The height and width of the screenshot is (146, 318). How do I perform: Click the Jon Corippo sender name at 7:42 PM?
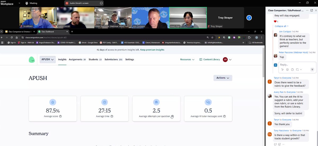(x=285, y=32)
